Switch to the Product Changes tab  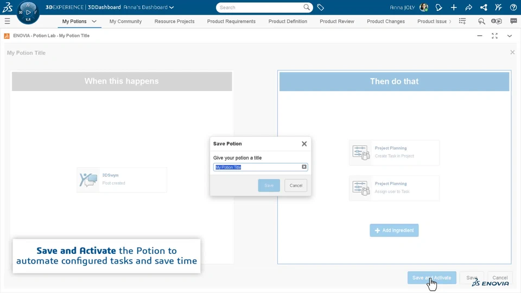click(x=386, y=21)
